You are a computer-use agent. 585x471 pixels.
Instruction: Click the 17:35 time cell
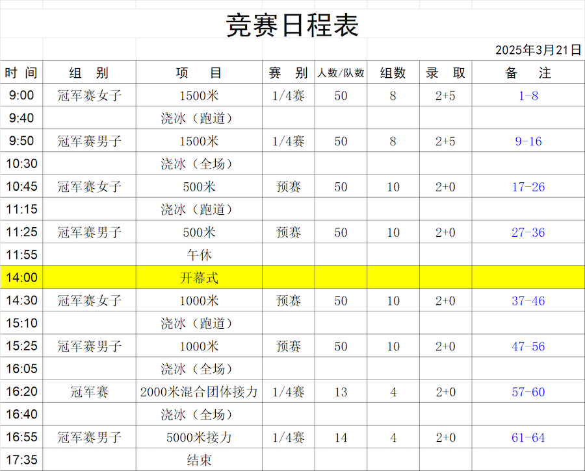[x=21, y=460]
